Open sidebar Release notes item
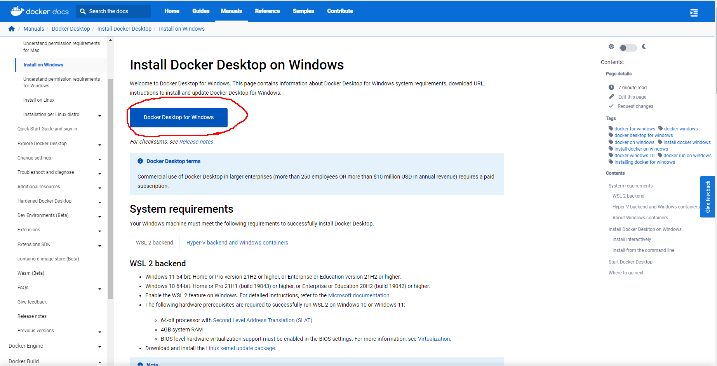 pyautogui.click(x=32, y=316)
